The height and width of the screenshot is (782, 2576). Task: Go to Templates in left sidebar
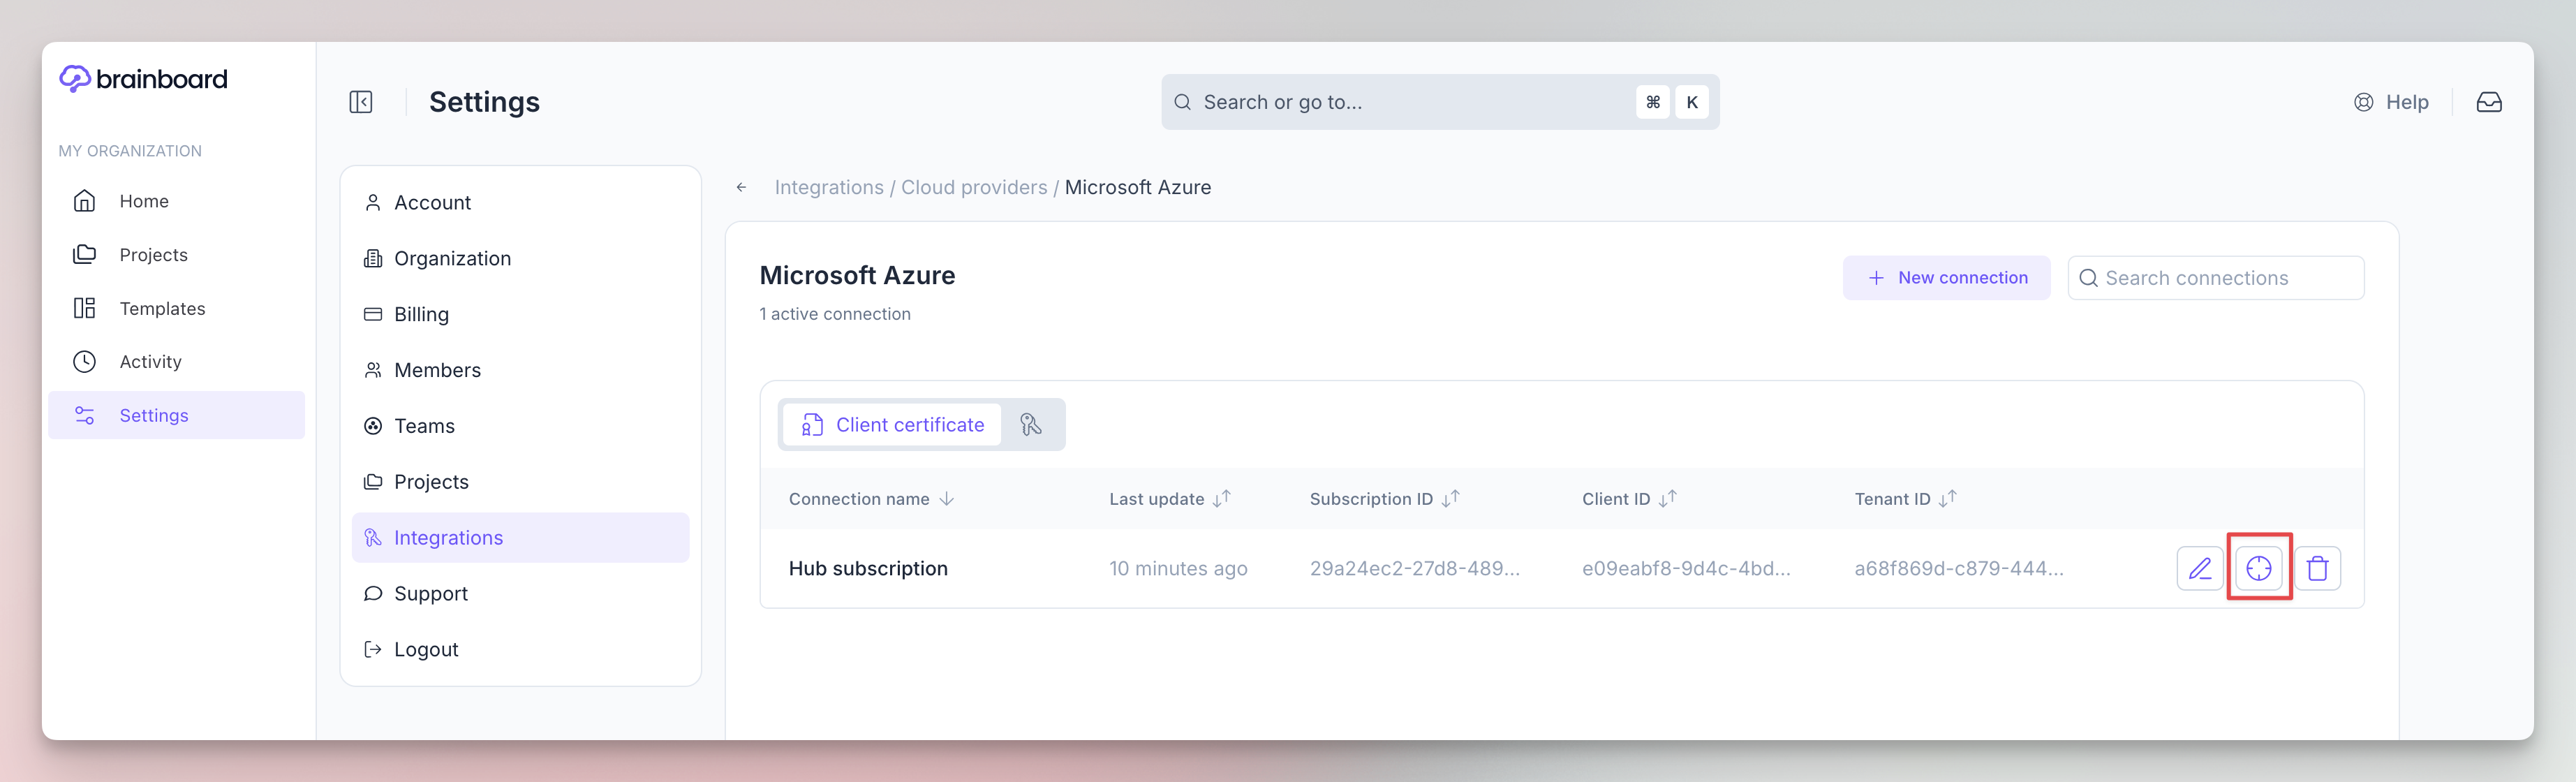[162, 308]
